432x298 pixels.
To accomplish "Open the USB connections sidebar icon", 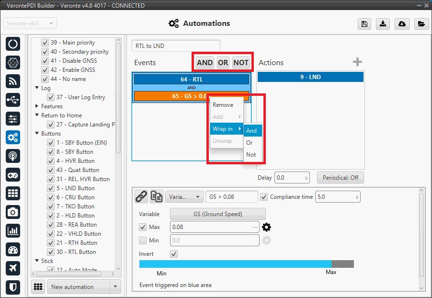I will [13, 100].
